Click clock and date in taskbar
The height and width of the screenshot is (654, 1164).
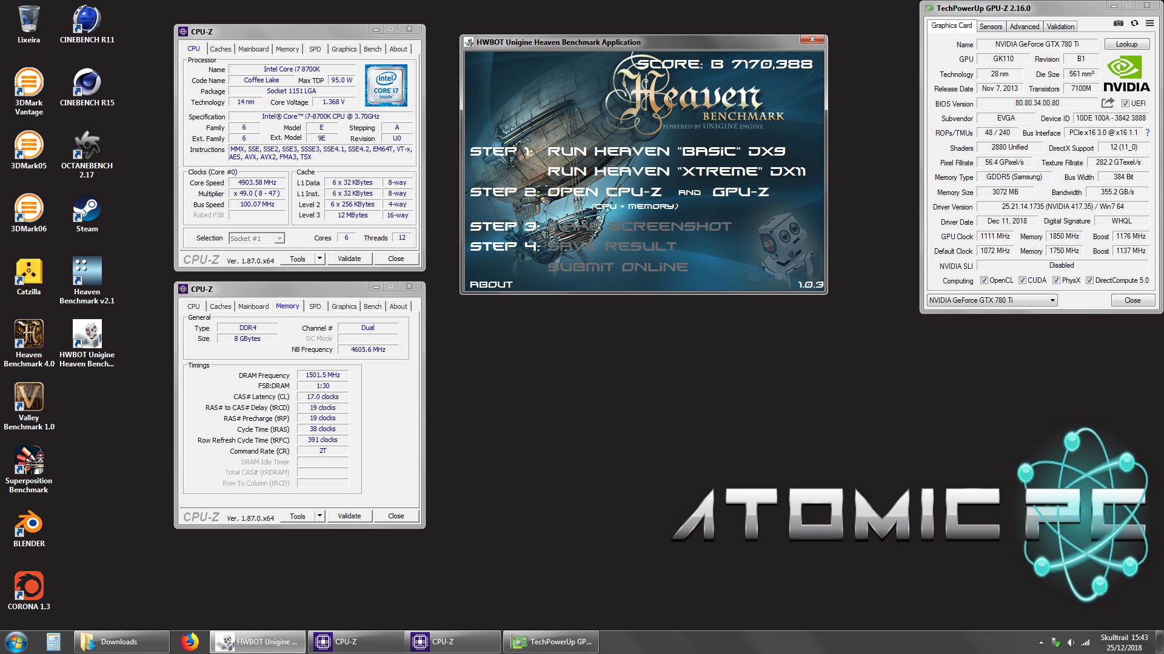click(1124, 642)
